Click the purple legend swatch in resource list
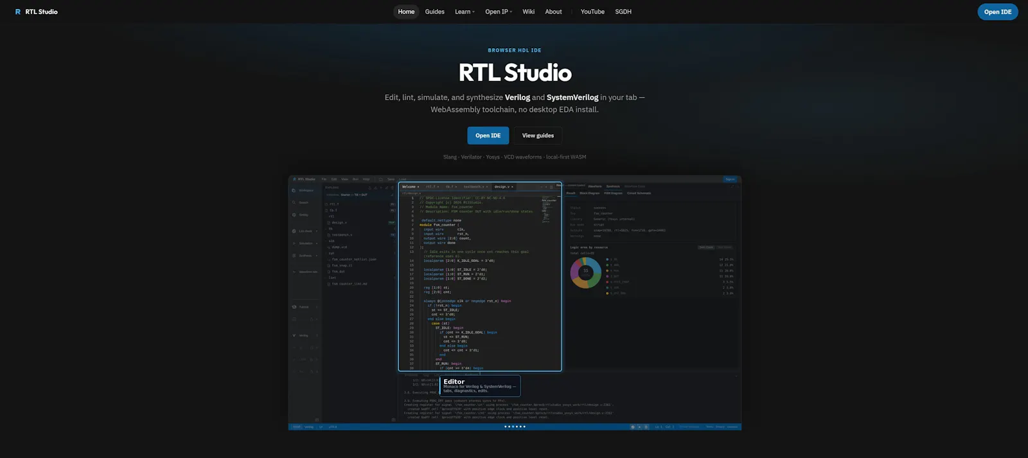1028x458 pixels. tap(607, 276)
